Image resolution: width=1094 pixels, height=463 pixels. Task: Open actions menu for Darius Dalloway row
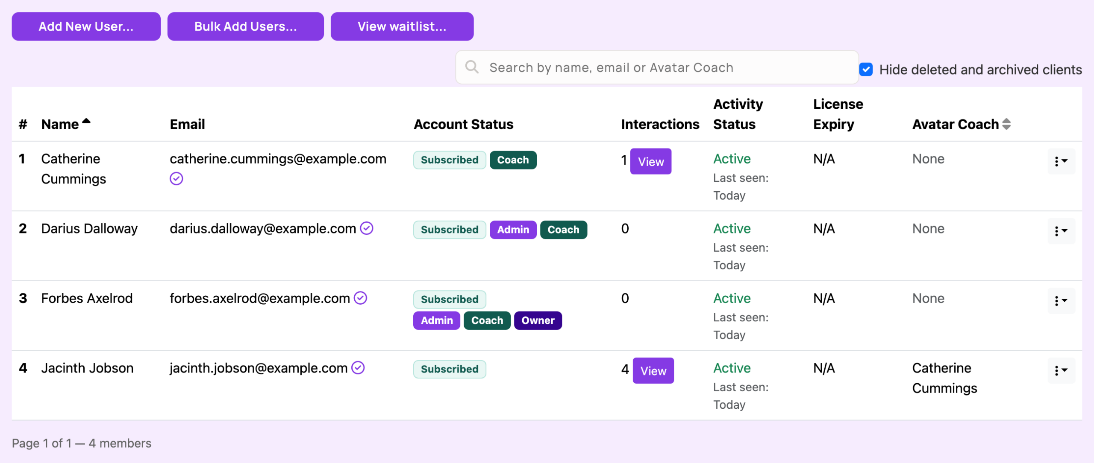[x=1061, y=231]
